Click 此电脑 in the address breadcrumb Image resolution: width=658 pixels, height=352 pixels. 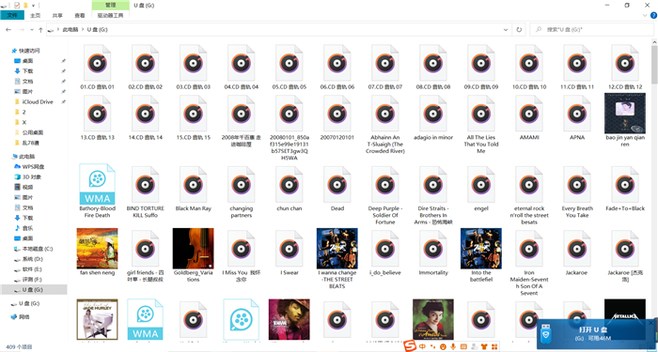coord(70,30)
